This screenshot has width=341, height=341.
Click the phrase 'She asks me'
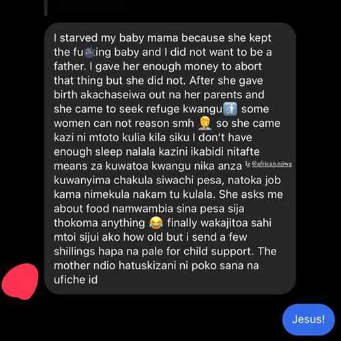coord(251,194)
